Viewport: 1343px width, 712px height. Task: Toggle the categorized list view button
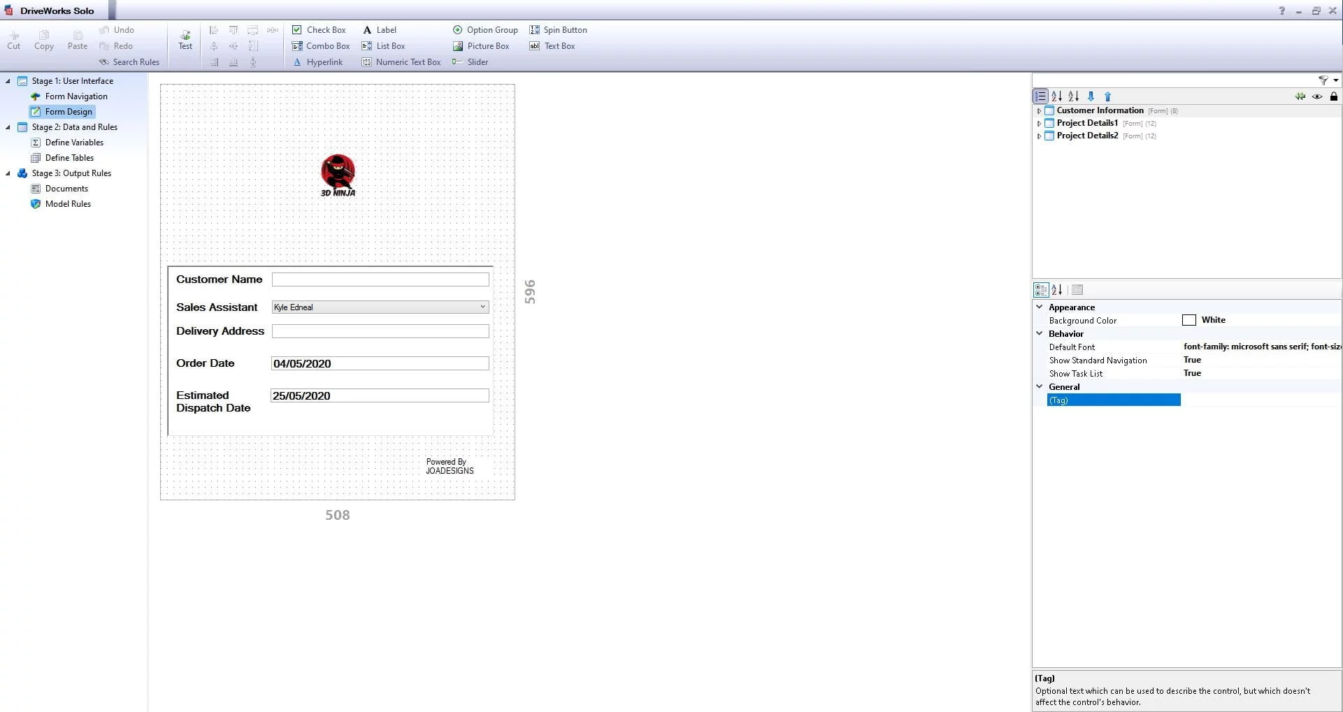point(1040,96)
